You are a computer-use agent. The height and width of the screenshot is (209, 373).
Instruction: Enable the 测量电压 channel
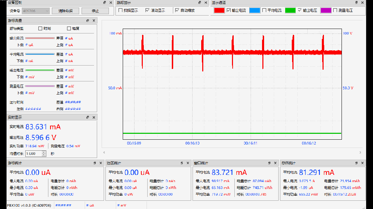point(335,10)
